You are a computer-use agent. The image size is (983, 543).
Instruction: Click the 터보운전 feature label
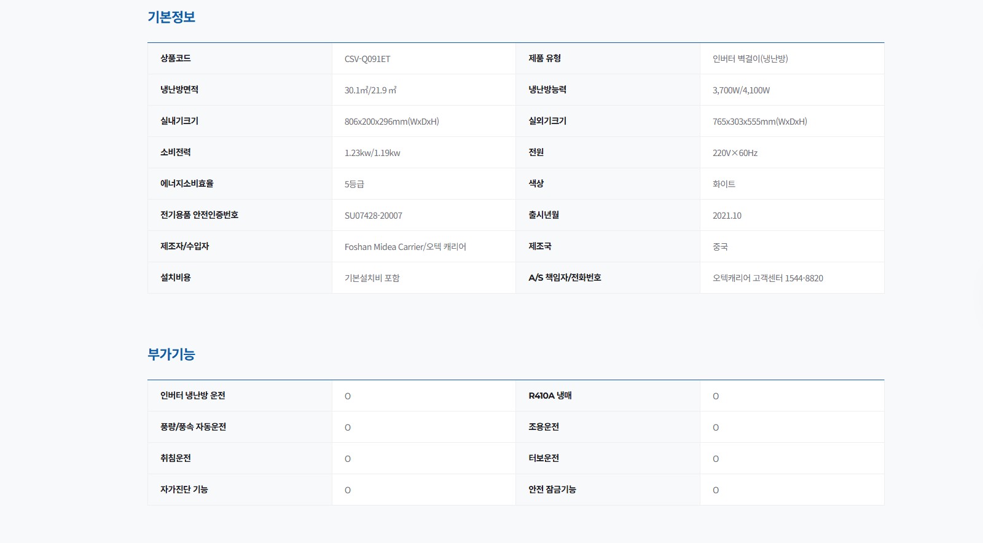(544, 458)
